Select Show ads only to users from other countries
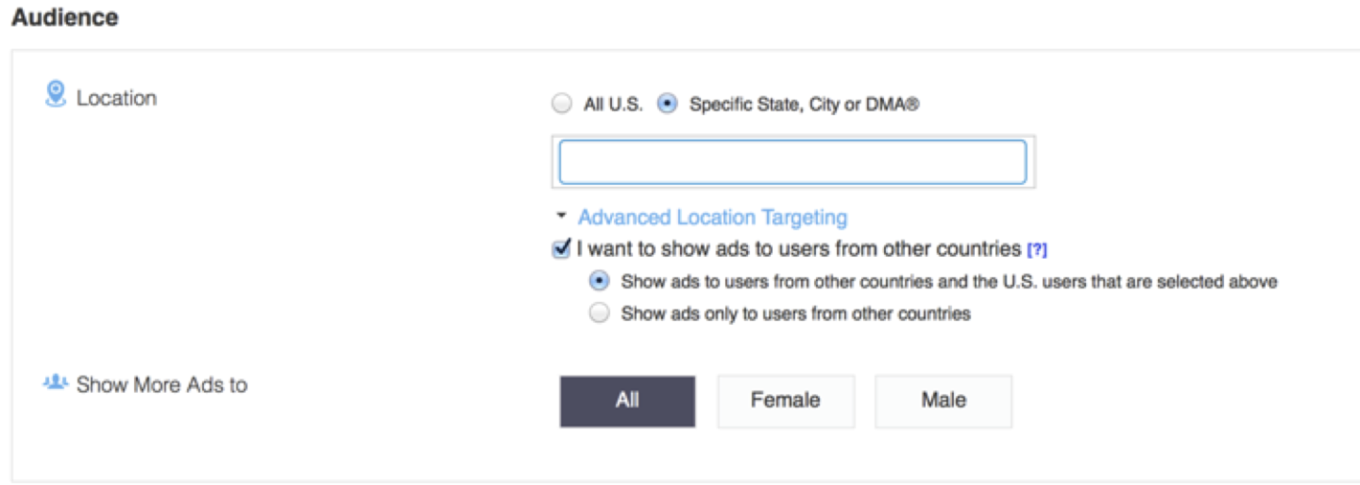Viewport: 1360px width, 485px height. (x=599, y=313)
